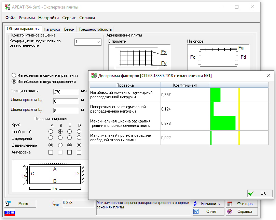Click the Факторы table icon
Screen dimensions: 276x220
click(x=230, y=204)
